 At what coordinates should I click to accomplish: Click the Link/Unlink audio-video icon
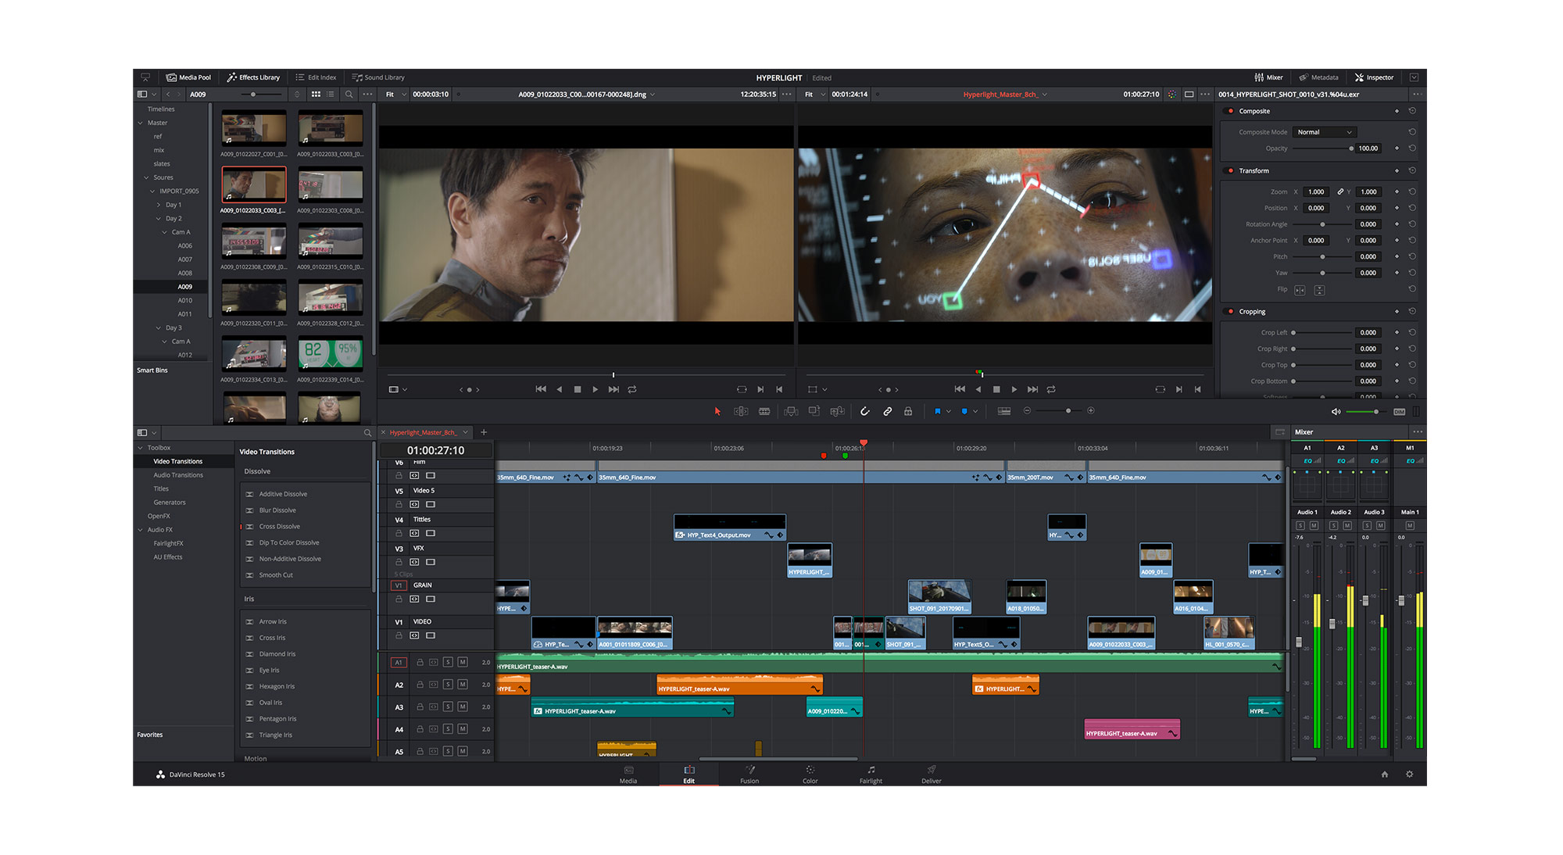pos(889,412)
